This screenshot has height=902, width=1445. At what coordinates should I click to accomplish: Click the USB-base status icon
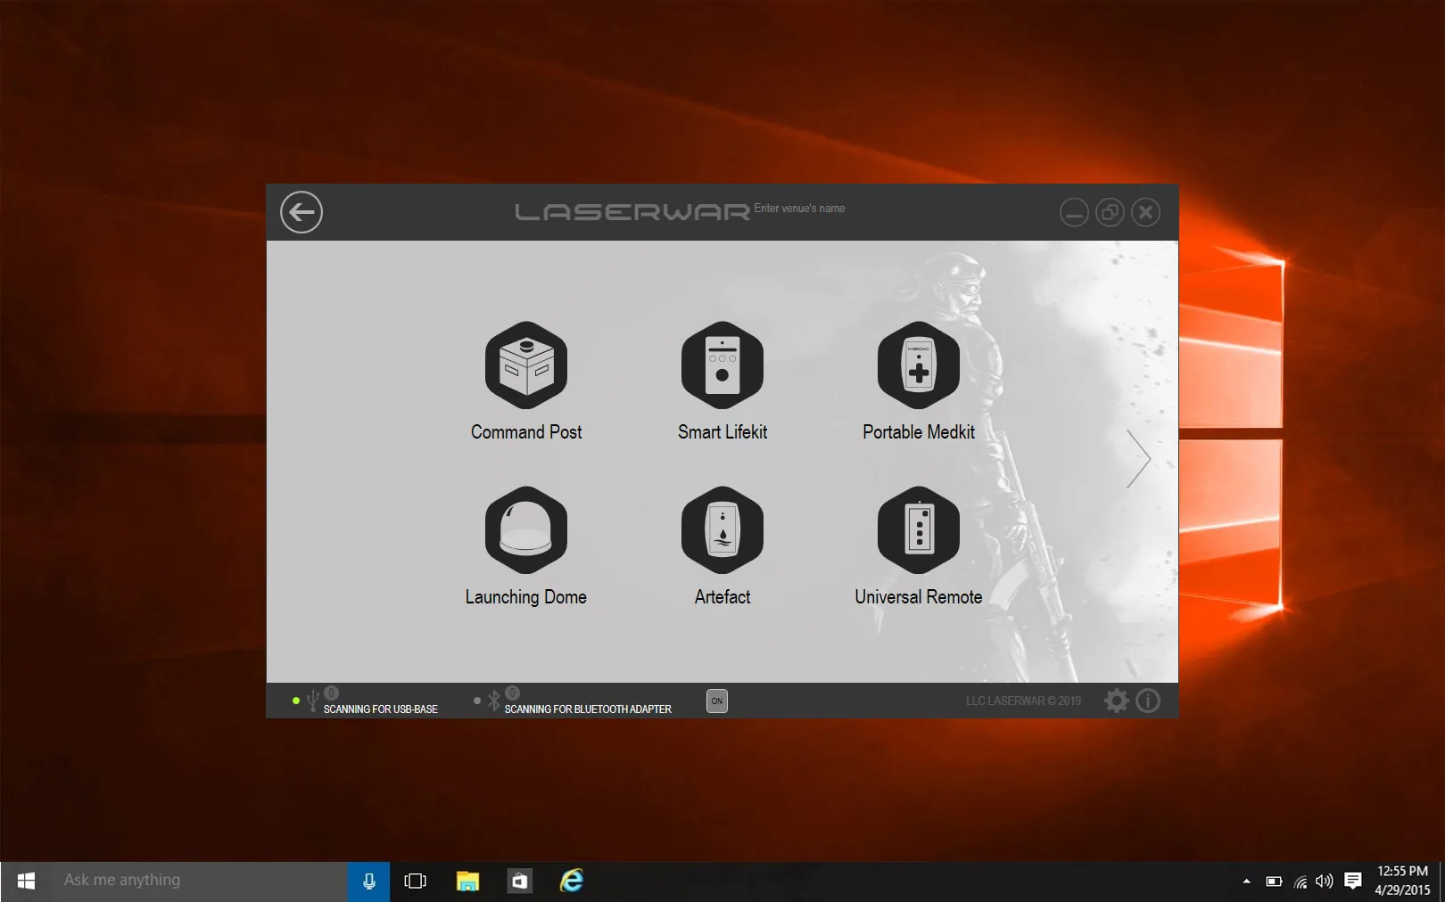click(312, 701)
